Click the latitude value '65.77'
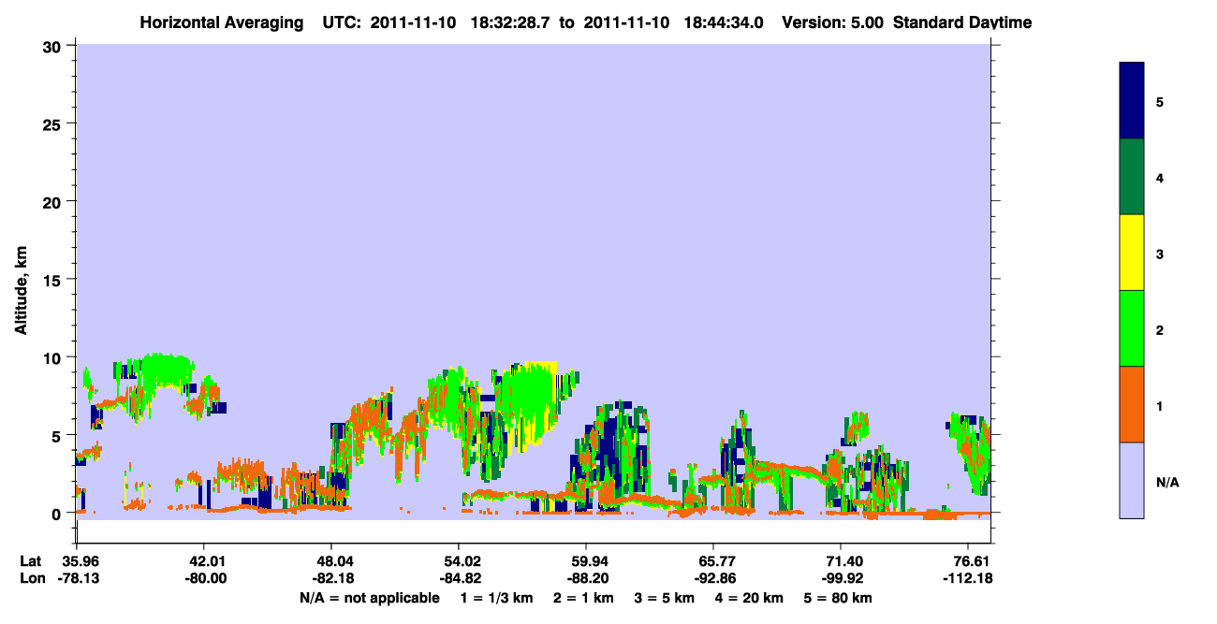Screen dimensions: 1217x624 pos(713,561)
